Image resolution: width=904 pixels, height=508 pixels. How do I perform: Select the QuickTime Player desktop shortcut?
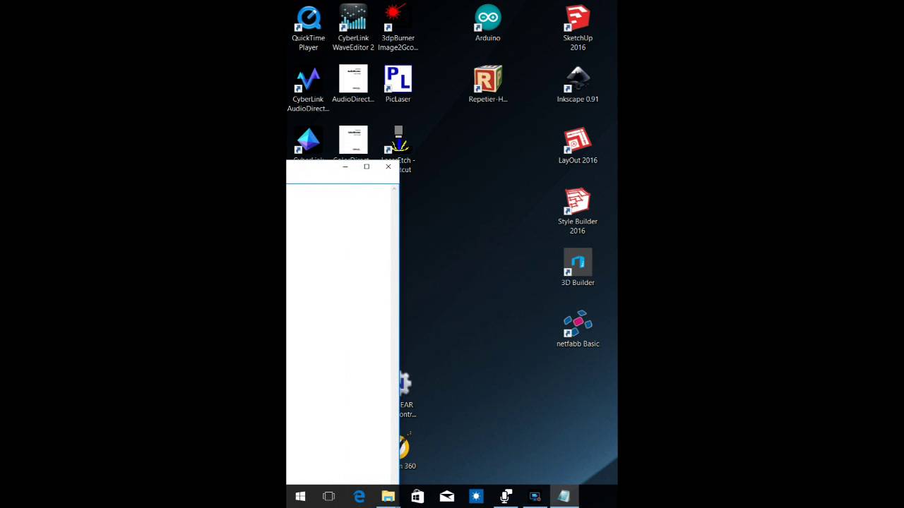click(x=309, y=28)
